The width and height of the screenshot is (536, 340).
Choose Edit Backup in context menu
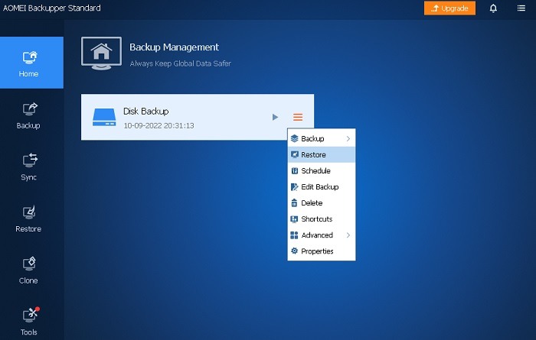322,187
